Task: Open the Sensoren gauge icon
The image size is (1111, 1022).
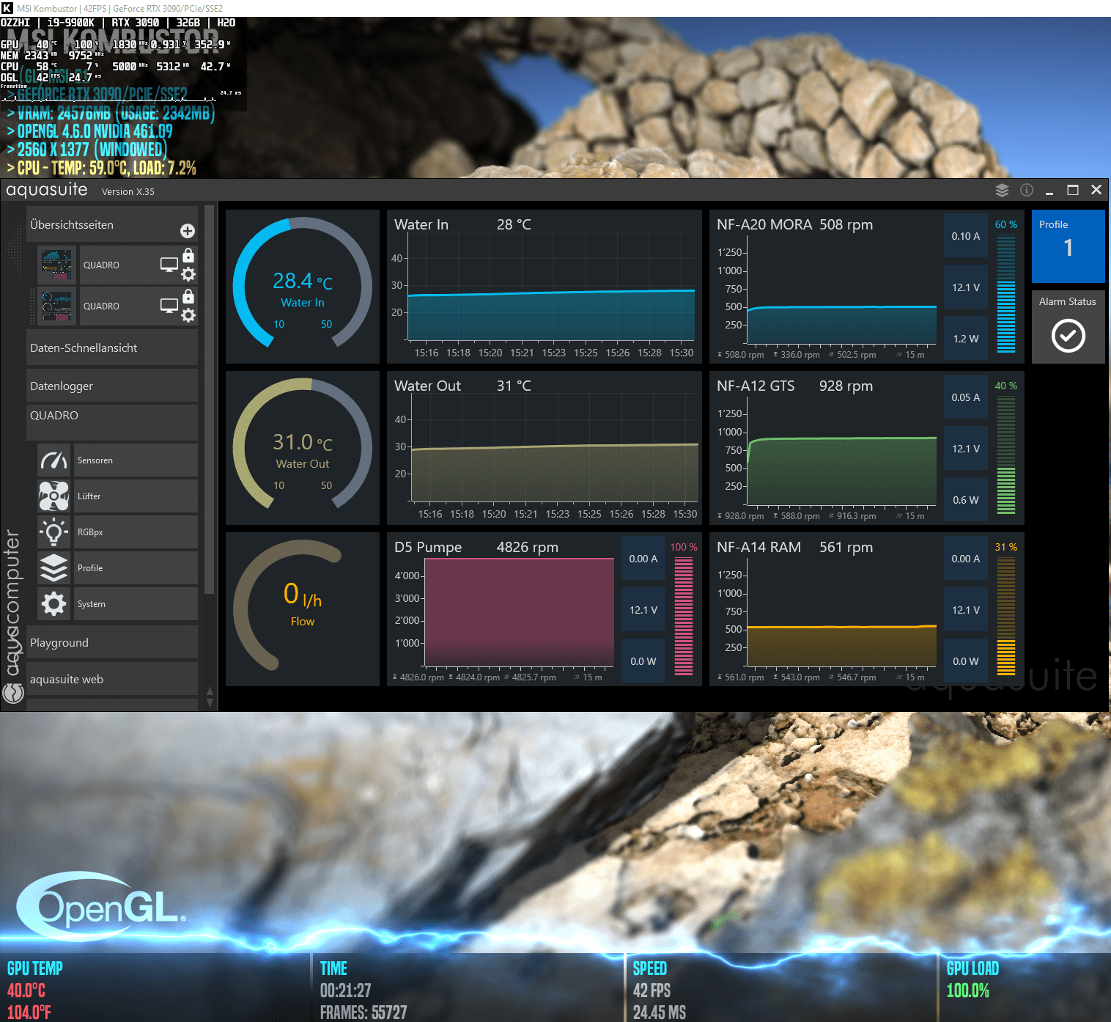Action: [54, 460]
